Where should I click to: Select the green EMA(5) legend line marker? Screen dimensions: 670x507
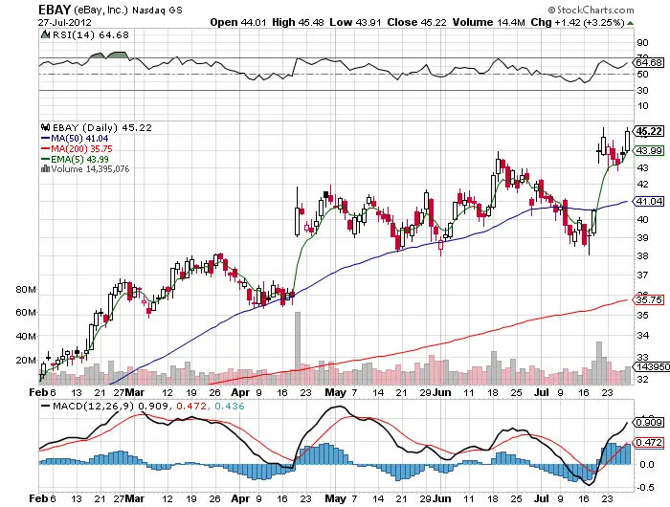pyautogui.click(x=45, y=159)
